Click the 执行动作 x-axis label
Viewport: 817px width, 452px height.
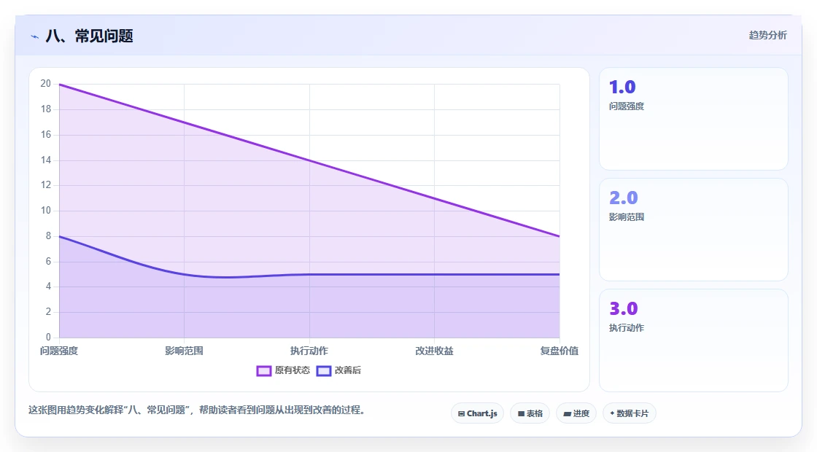tap(309, 351)
